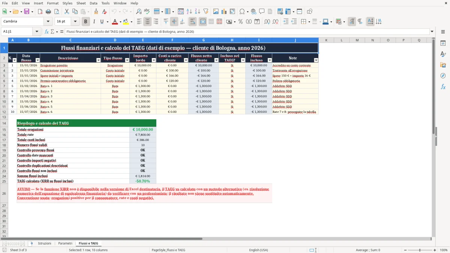Toggle Center Vertically alignment
Screen dimensions: 450x253
pyautogui.click(x=174, y=22)
